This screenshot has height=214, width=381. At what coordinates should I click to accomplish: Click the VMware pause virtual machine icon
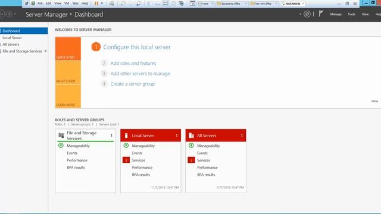96,4
